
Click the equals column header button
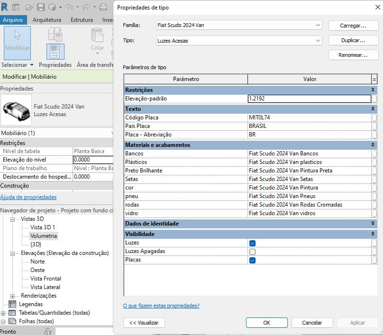tap(374, 79)
